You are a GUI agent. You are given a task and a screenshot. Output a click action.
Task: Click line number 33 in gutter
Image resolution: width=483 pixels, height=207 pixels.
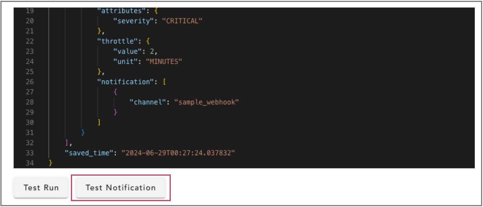[29, 153]
